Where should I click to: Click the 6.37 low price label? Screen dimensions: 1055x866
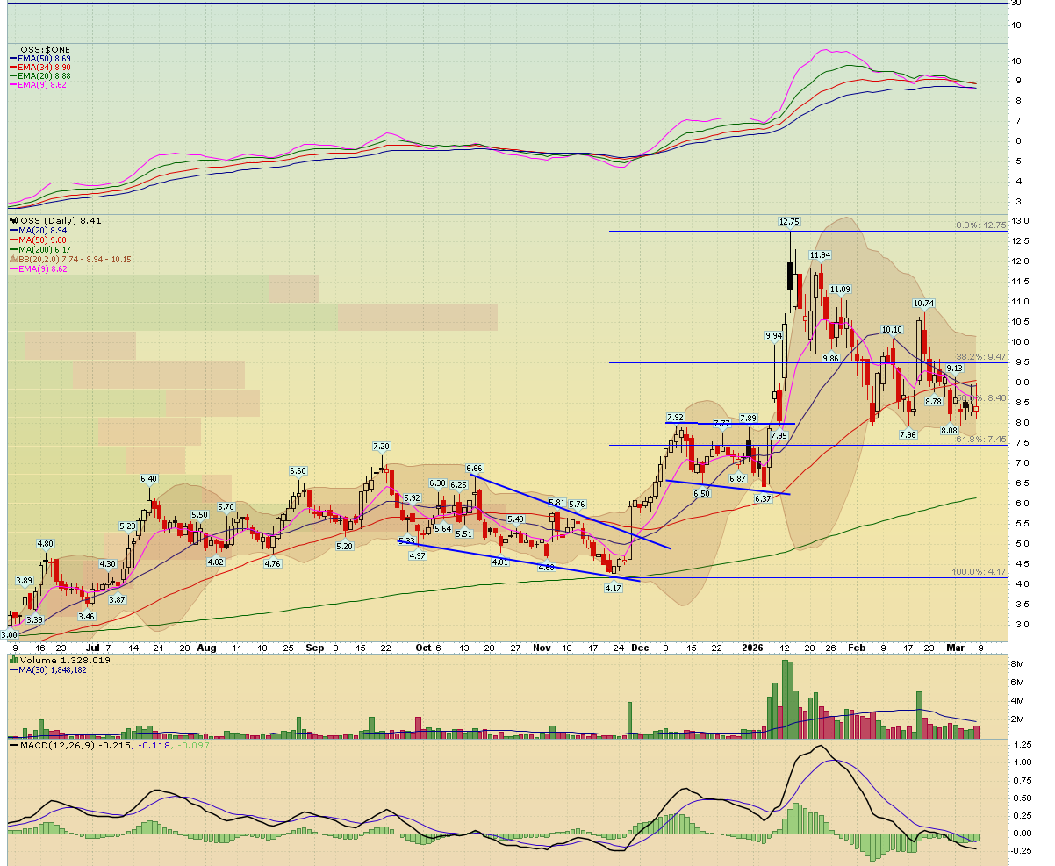click(764, 498)
